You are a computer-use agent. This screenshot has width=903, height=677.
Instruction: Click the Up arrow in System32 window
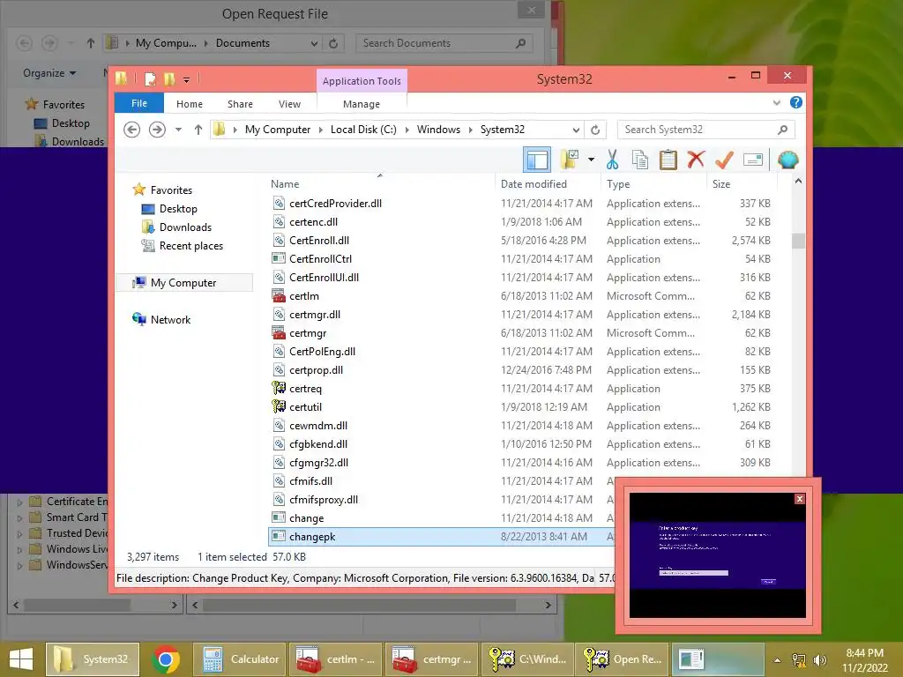pyautogui.click(x=198, y=130)
